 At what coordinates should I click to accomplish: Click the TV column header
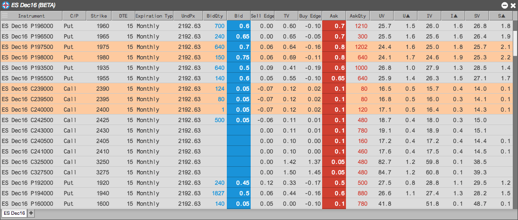tap(286, 16)
